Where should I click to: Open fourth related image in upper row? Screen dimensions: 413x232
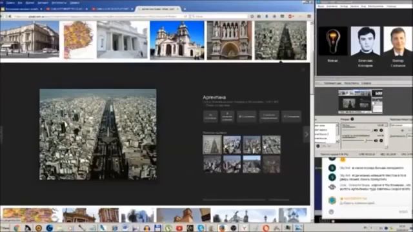271,144
